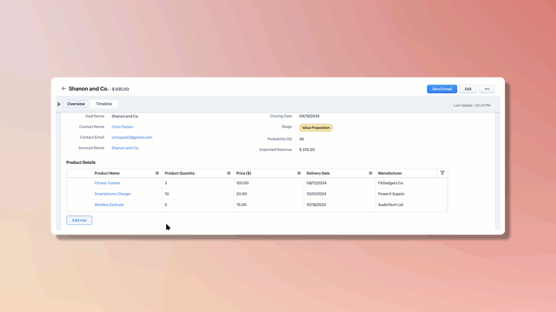Open the Shanon and Co. account link

[x=125, y=148]
